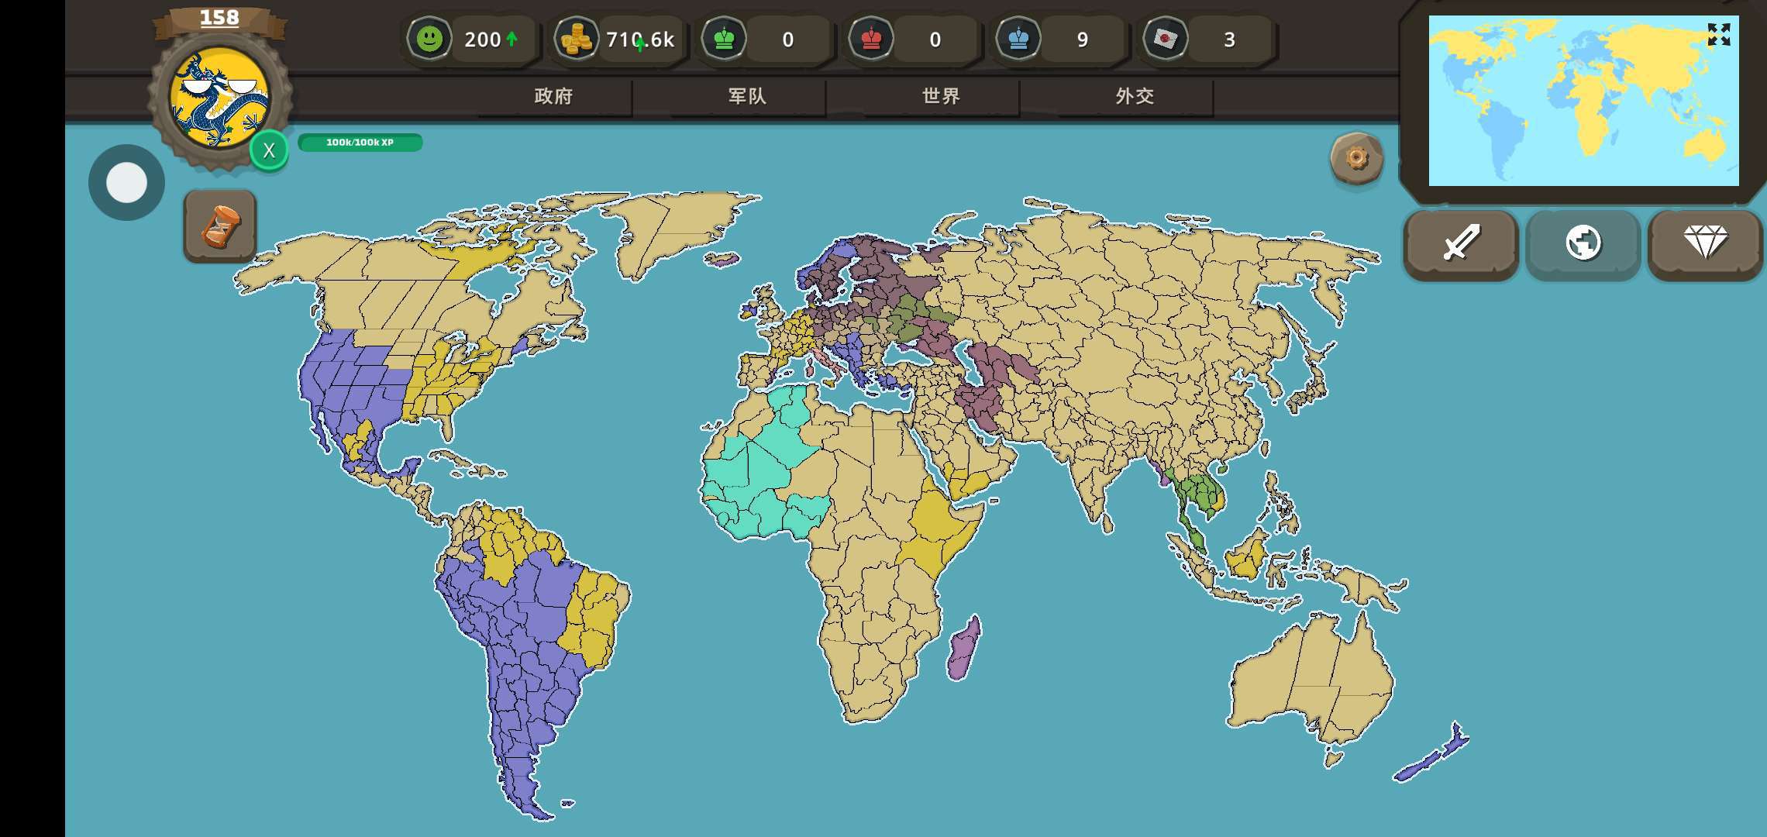
Task: Click the 100k/100k XP progress bar
Action: [360, 143]
